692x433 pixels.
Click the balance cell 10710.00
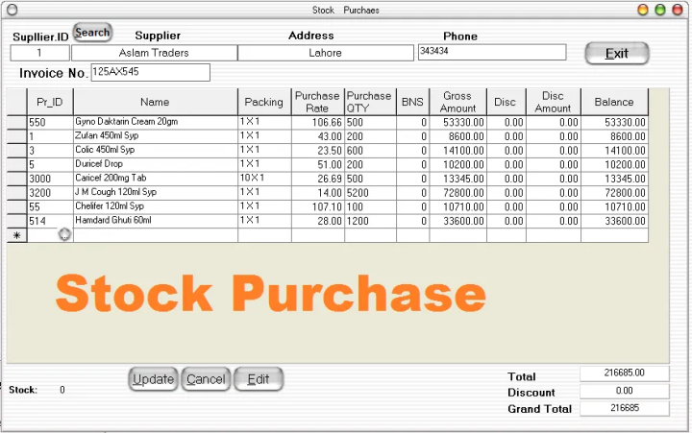614,206
